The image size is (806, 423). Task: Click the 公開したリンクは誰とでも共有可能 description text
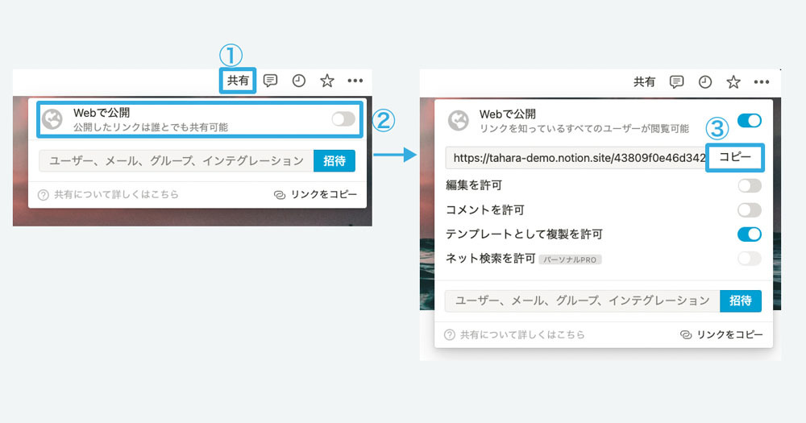(151, 127)
